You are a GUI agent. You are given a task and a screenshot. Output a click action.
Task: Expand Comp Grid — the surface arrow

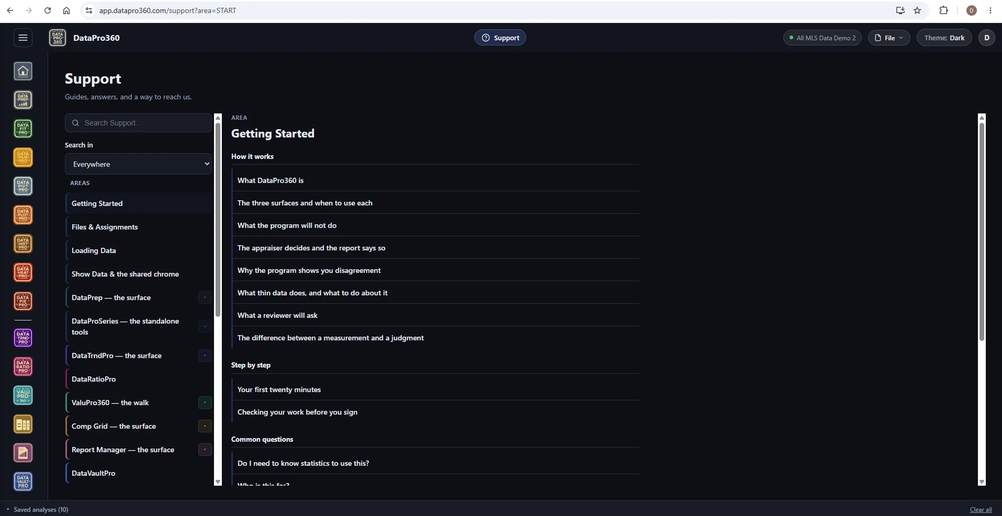(x=205, y=426)
